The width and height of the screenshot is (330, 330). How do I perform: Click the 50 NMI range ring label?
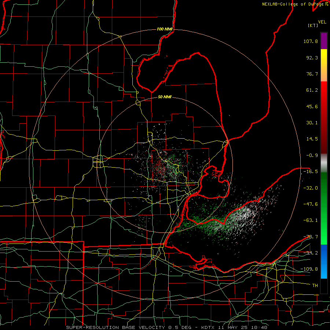point(165,97)
